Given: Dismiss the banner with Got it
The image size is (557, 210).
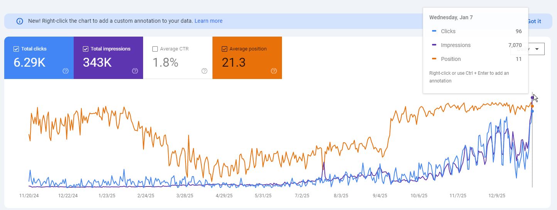Looking at the screenshot, I should (534, 21).
